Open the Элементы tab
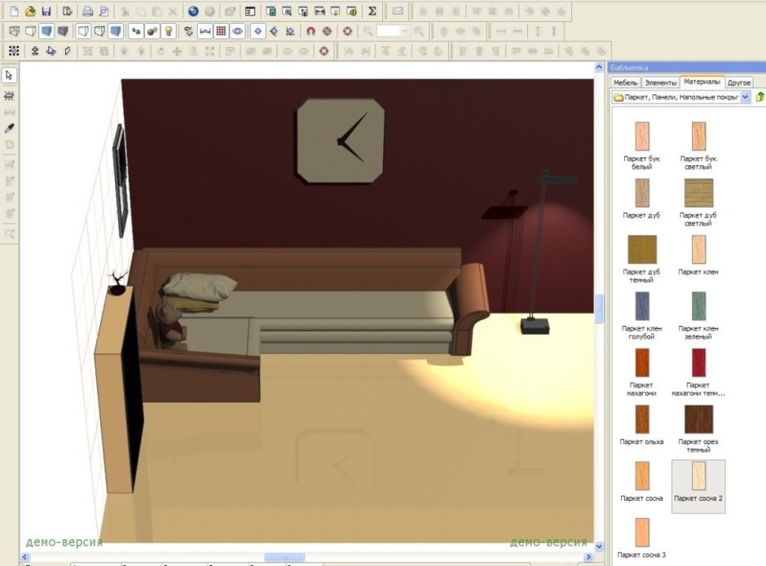This screenshot has width=766, height=566. click(x=660, y=82)
